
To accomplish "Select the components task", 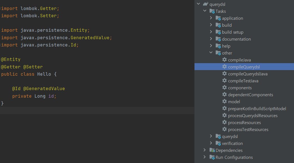I will pyautogui.click(x=240, y=88).
